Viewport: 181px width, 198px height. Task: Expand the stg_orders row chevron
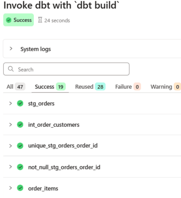point(11,103)
